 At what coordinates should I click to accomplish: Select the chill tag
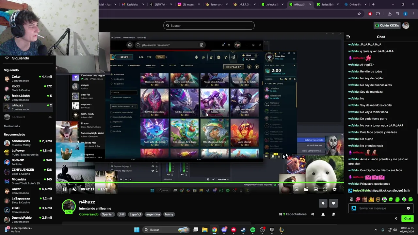(x=121, y=214)
